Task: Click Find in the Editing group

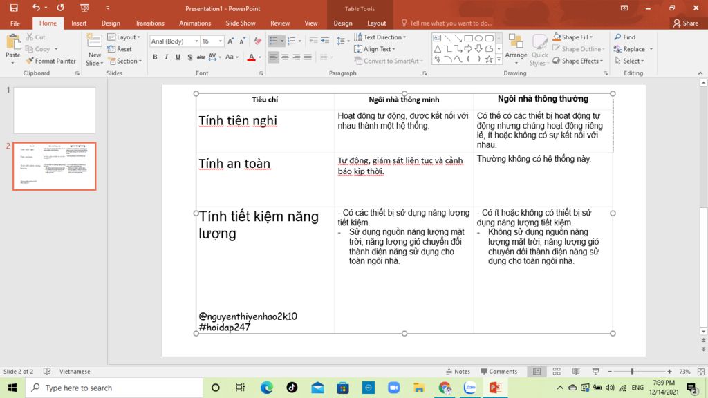Action: pos(625,37)
